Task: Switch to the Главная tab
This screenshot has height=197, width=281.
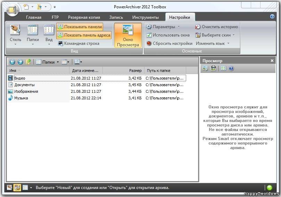Action: tap(33, 17)
